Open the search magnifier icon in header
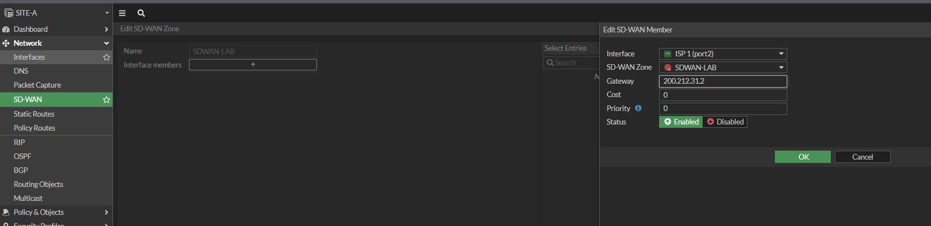 click(141, 13)
